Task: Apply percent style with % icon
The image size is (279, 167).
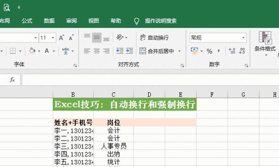Action: coord(209,51)
